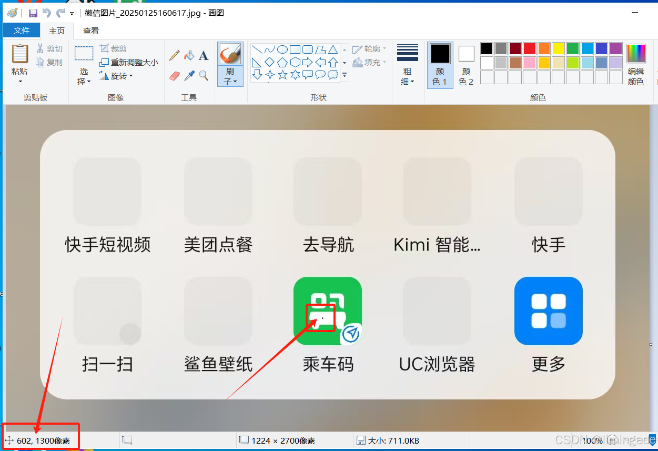Click the 复制 copy button
658x451 pixels.
(x=49, y=62)
